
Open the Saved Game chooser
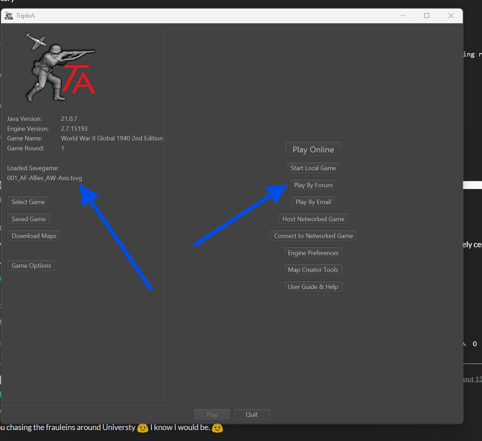(x=28, y=219)
